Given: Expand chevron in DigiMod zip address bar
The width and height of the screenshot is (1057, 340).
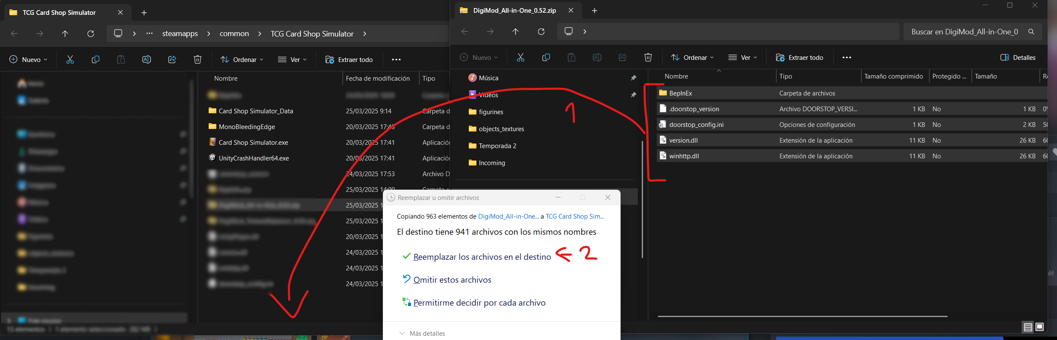Looking at the screenshot, I should pos(585,31).
